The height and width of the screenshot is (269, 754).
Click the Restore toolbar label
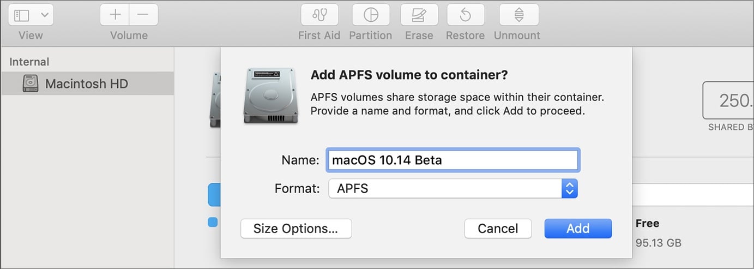tap(466, 35)
